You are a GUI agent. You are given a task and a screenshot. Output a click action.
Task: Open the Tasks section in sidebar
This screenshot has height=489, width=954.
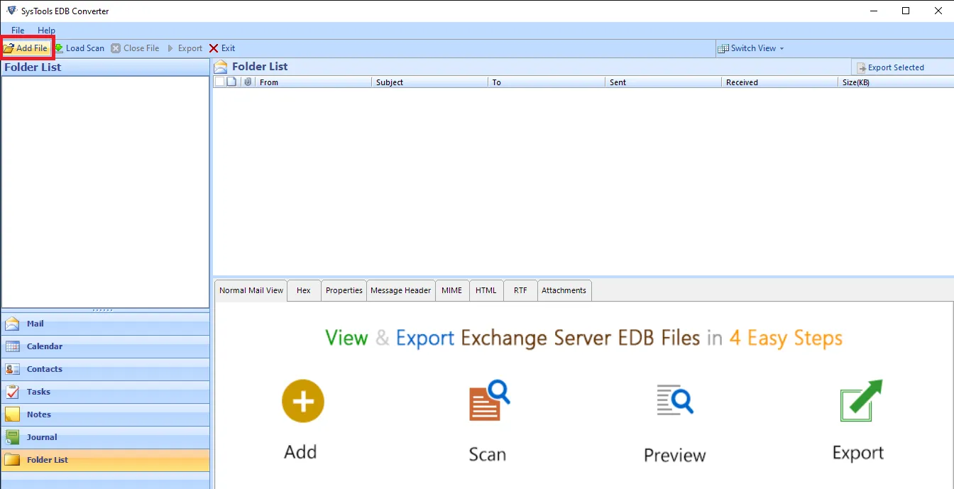point(38,392)
